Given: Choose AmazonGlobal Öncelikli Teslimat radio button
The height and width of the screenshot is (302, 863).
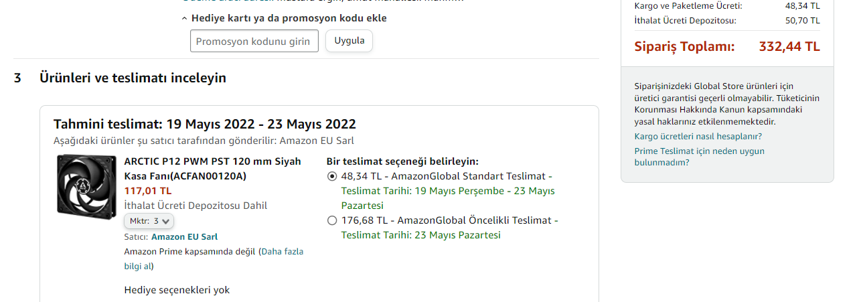Looking at the screenshot, I should (332, 220).
